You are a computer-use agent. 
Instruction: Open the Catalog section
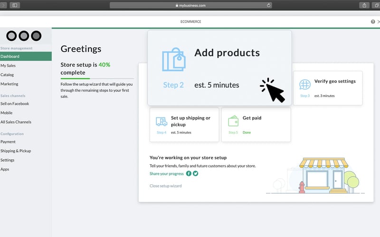click(x=7, y=75)
